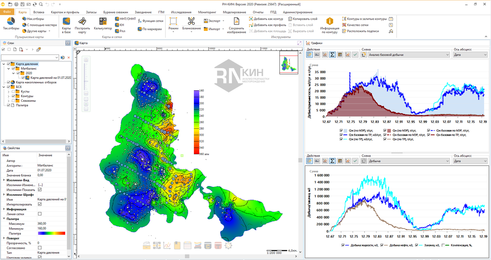Open upper chart Ось абсцисс Дата dropdown
The width and height of the screenshot is (491, 260).
[471, 54]
